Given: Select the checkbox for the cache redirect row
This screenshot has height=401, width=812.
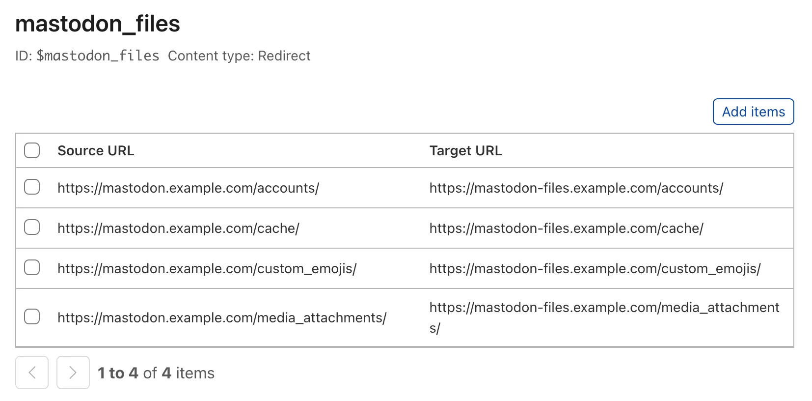Looking at the screenshot, I should click(31, 227).
